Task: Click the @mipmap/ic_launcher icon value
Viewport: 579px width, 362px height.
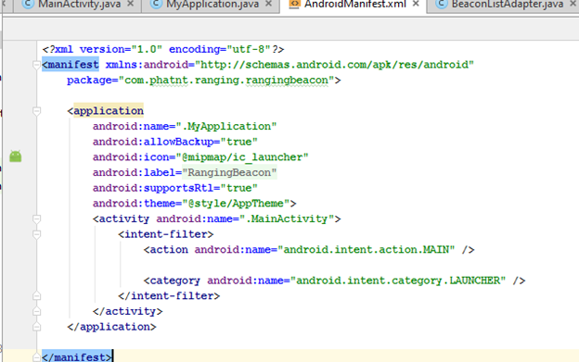Action: 242,157
